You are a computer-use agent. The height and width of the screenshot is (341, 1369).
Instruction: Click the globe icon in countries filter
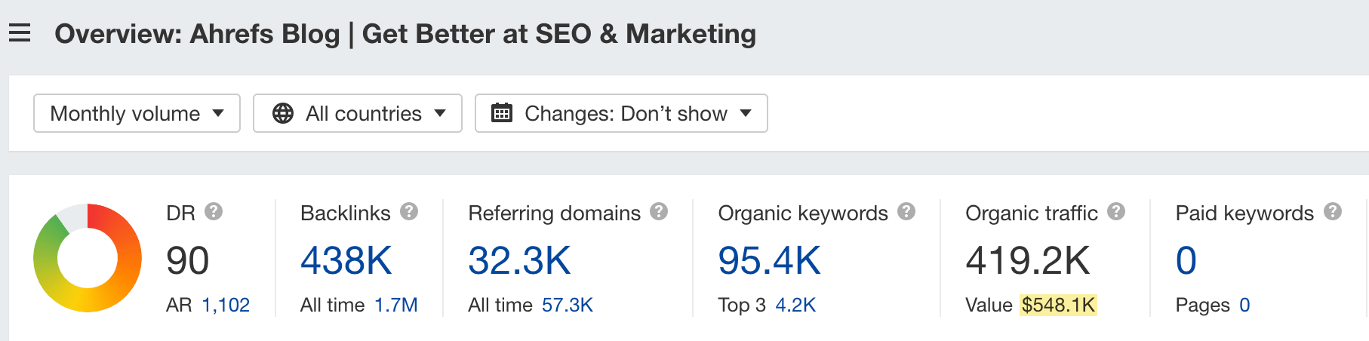(283, 113)
